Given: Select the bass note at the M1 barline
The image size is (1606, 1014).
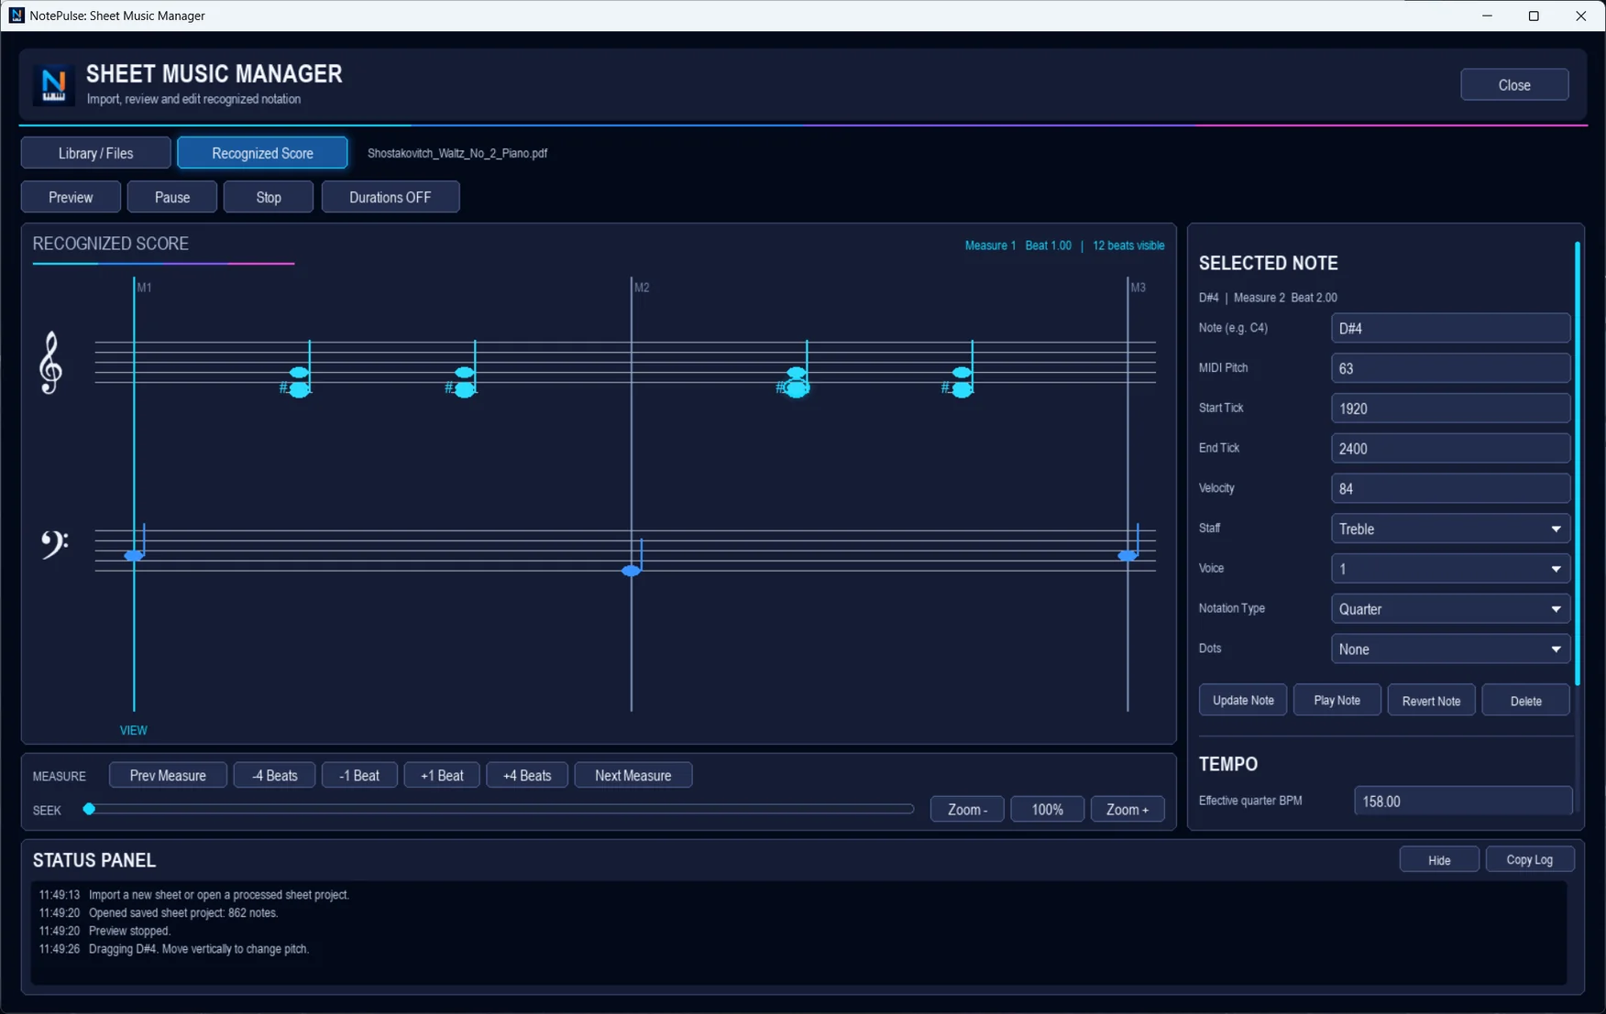Looking at the screenshot, I should pyautogui.click(x=134, y=555).
